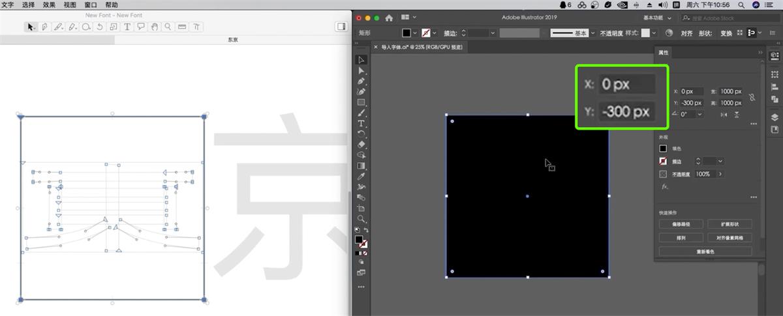Select the measure ruler tool in font editor
The height and width of the screenshot is (316, 783).
(x=182, y=27)
